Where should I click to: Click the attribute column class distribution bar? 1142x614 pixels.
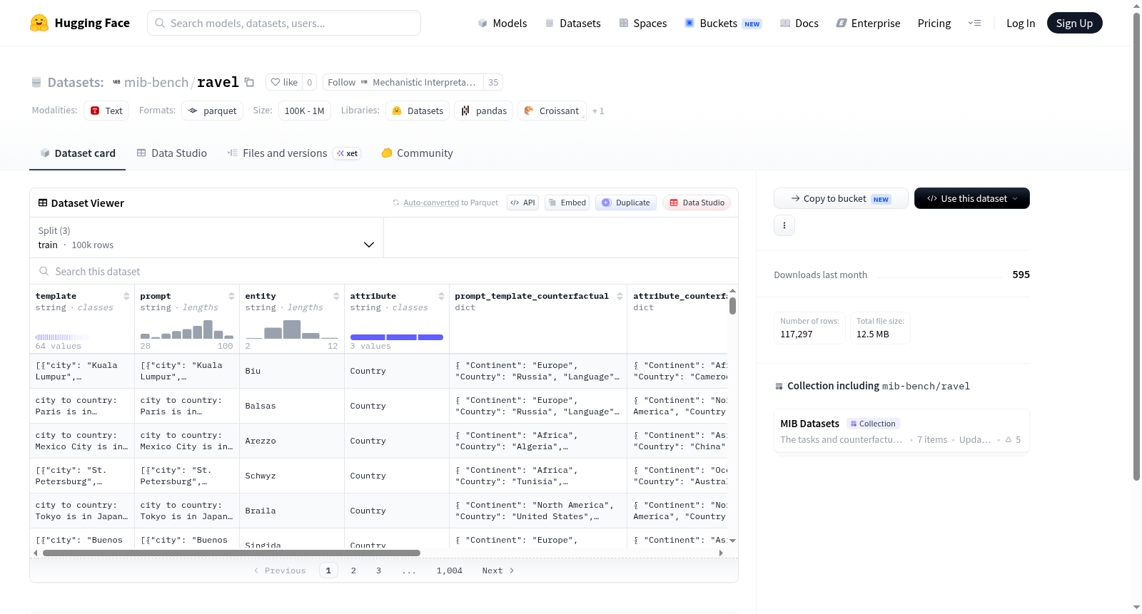[396, 337]
